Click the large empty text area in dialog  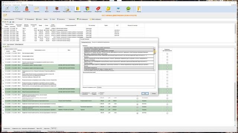[x=119, y=79]
